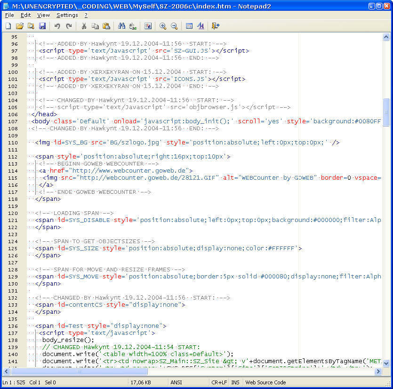
Task: Create a new document with the New icon
Action: click(8, 26)
